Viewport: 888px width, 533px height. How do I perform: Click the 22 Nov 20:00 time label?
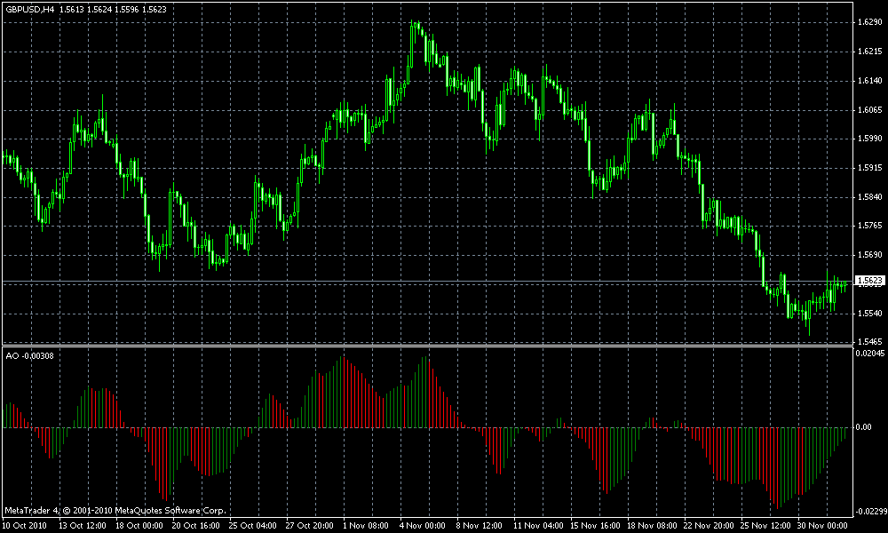pyautogui.click(x=707, y=526)
